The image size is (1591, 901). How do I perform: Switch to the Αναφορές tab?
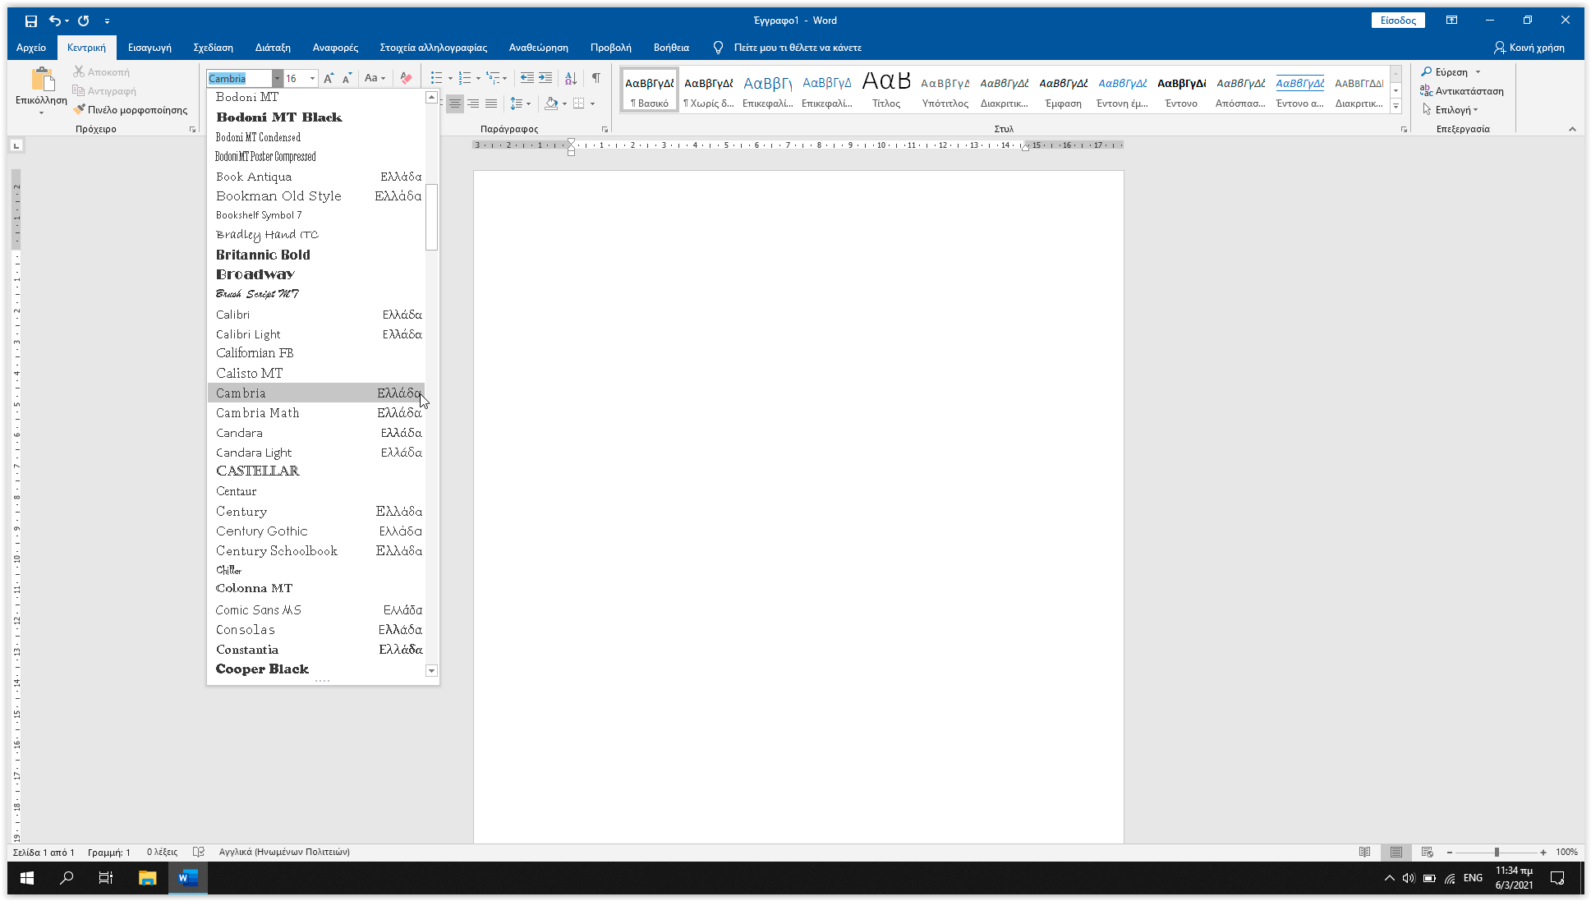click(x=335, y=48)
